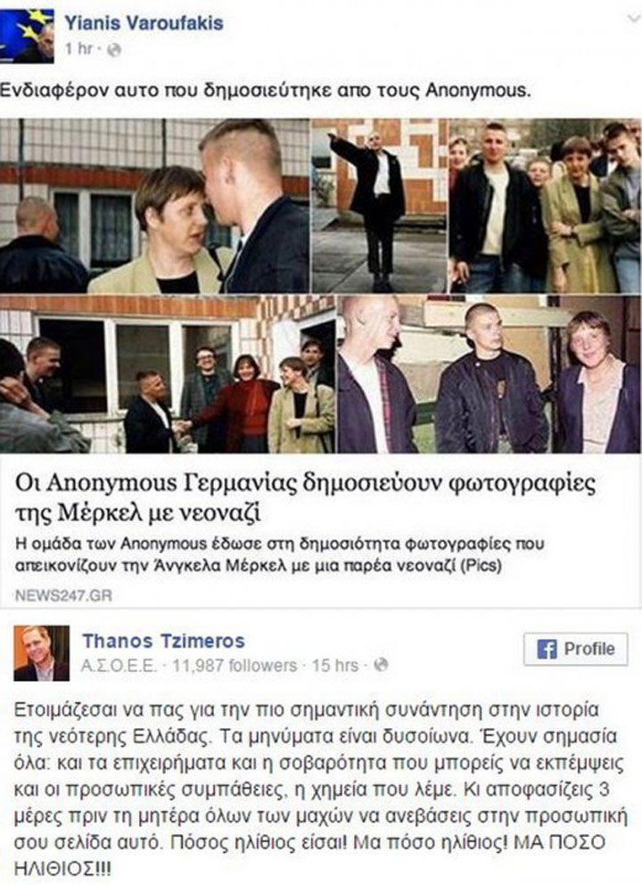Open group photo with woman in green coat
Image resolution: width=642 pixels, height=885 pixels.
tap(545, 206)
